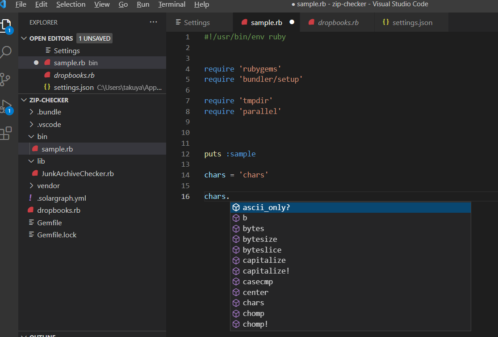Viewport: 498px width, 337px height.
Task: Choose the chomp completion suggestion
Action: pyautogui.click(x=350, y=313)
